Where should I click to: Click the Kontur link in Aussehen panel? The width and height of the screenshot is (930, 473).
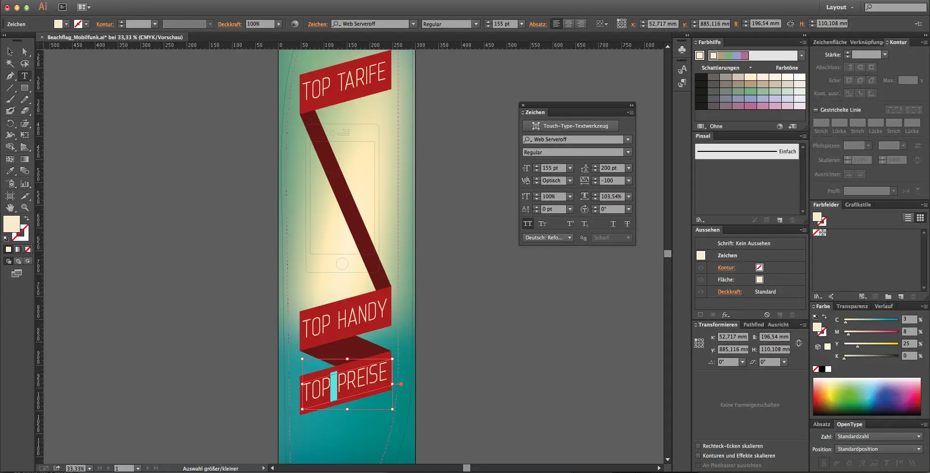click(726, 267)
